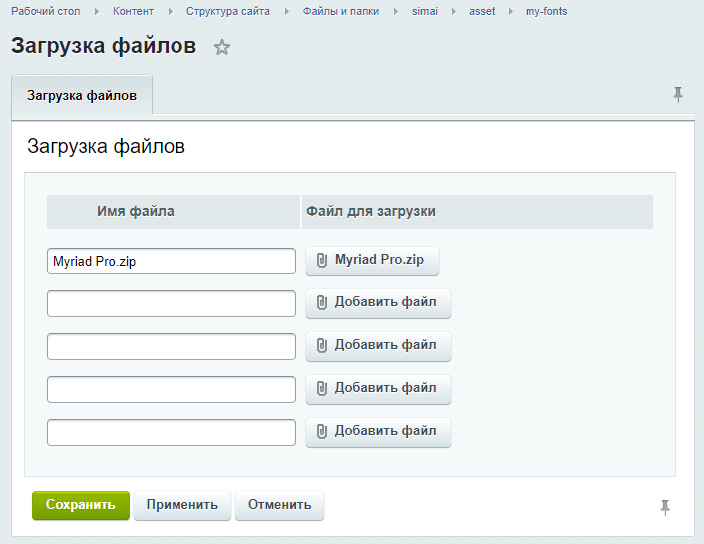Click Добавить файл in the fourth row

(x=378, y=389)
